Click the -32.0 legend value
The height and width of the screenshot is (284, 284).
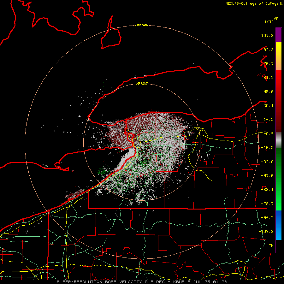coord(267,162)
